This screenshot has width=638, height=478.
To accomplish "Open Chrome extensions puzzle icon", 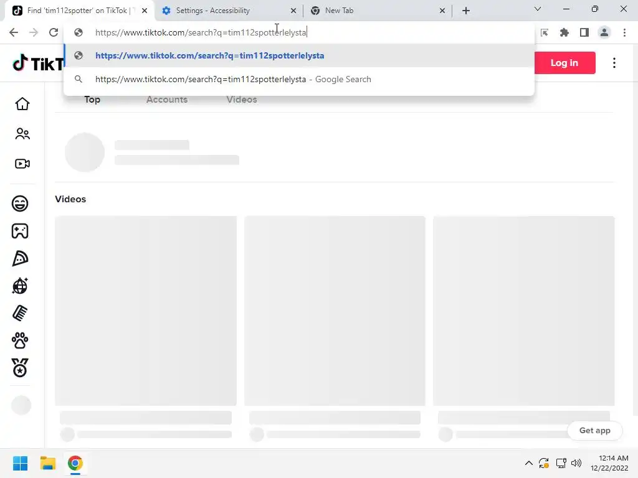I will click(x=564, y=32).
